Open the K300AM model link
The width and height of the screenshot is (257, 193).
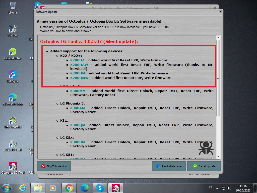coord(78,108)
